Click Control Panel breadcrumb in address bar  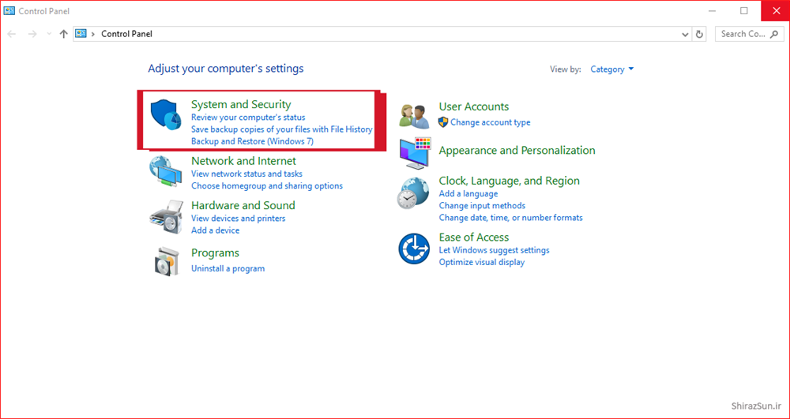tap(126, 34)
